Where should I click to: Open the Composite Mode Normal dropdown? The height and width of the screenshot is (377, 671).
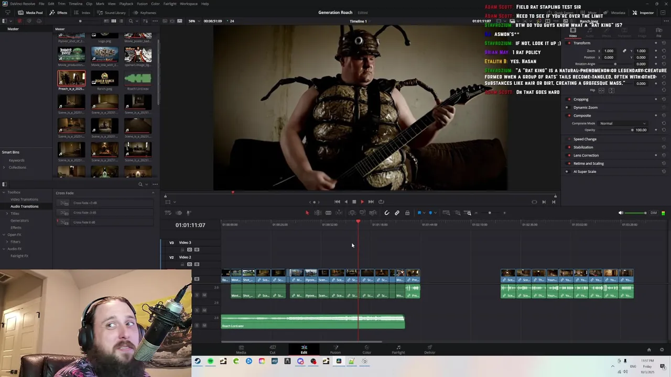coord(623,124)
